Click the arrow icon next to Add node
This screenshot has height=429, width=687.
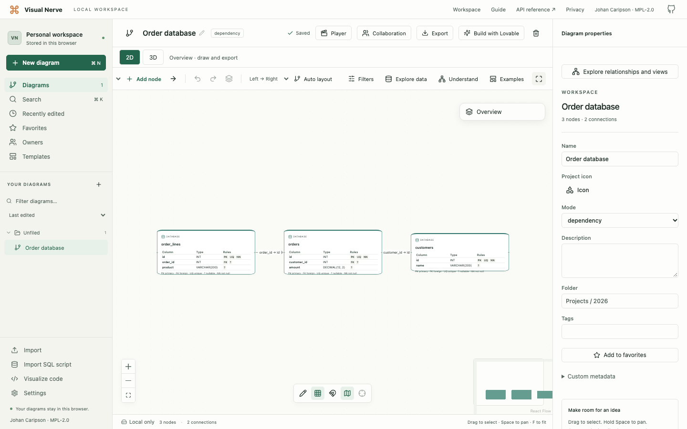coord(173,79)
